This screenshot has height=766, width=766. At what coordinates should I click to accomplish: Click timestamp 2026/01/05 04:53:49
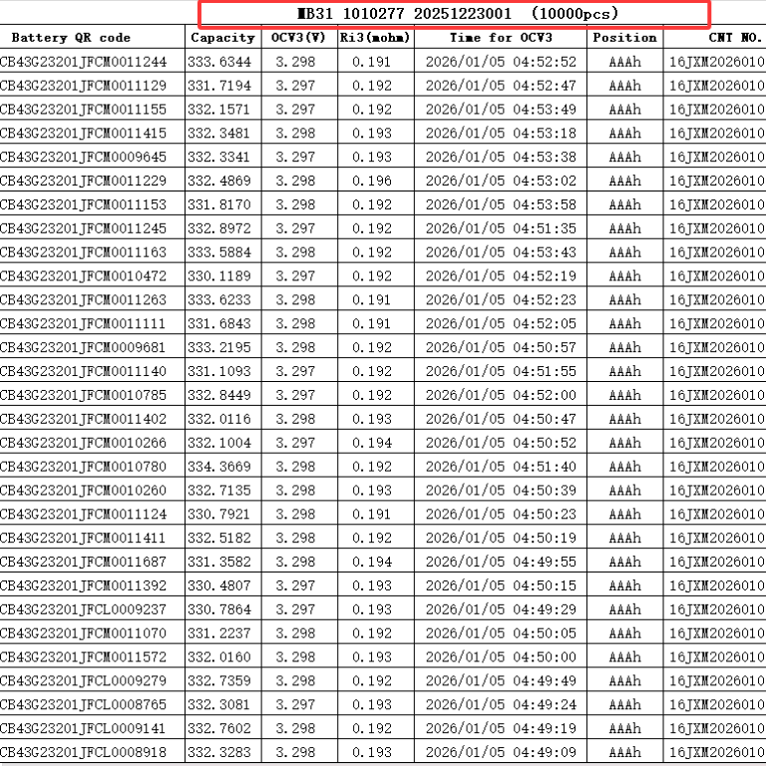501,109
